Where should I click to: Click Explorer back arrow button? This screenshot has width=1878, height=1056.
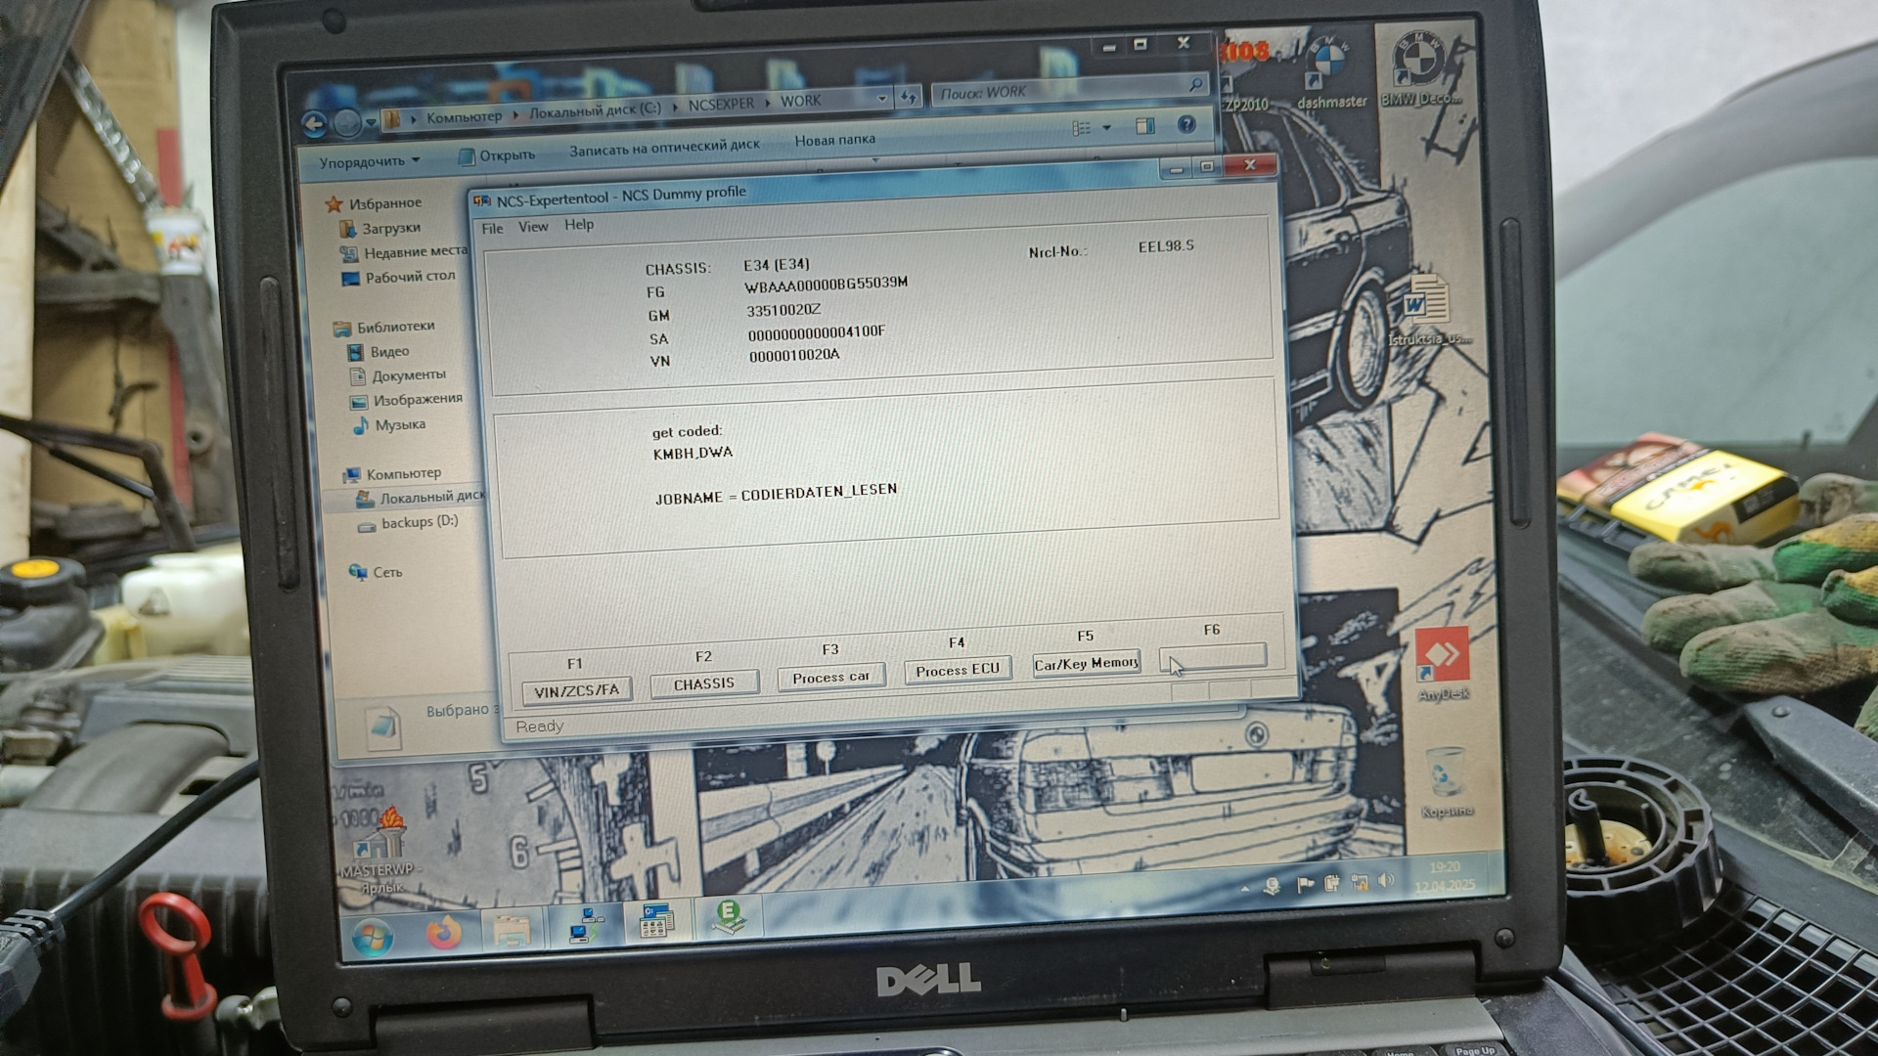(315, 124)
